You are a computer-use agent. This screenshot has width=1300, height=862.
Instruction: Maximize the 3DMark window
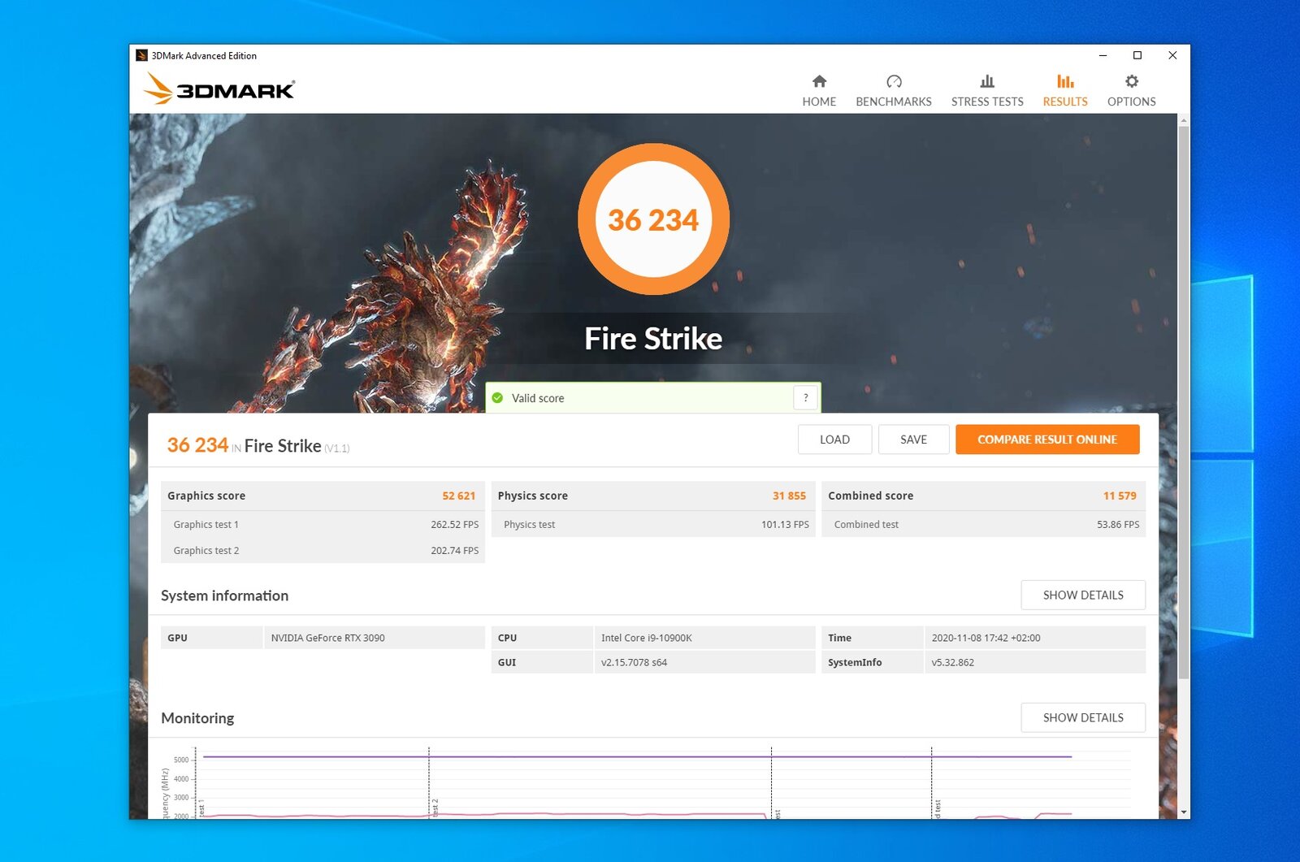1137,55
